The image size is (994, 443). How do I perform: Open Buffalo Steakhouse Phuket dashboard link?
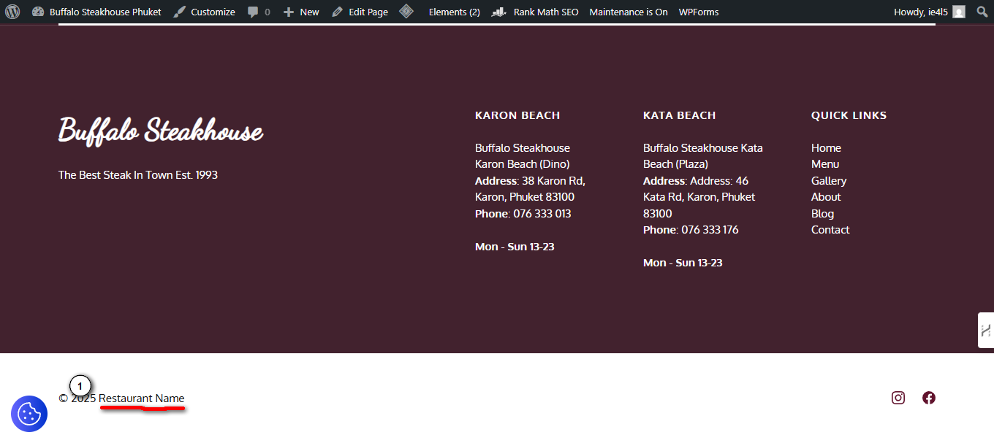click(96, 12)
